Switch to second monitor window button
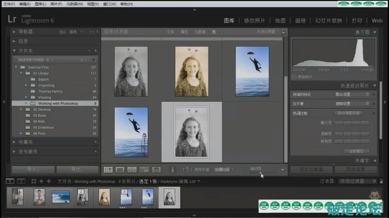Screen dimensions: 389x218 coord(21,181)
